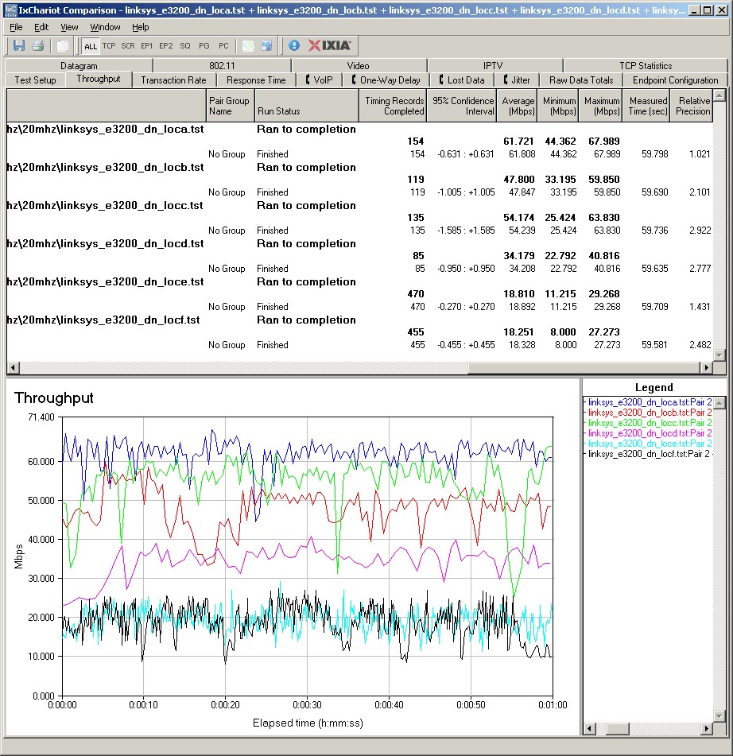This screenshot has width=733, height=756.
Task: Click the Print toolbar icon
Action: point(37,46)
